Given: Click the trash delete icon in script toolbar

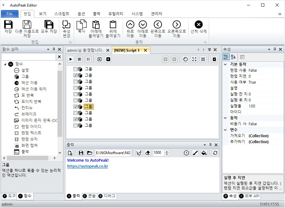Looking at the screenshot, I should click(x=214, y=59).
